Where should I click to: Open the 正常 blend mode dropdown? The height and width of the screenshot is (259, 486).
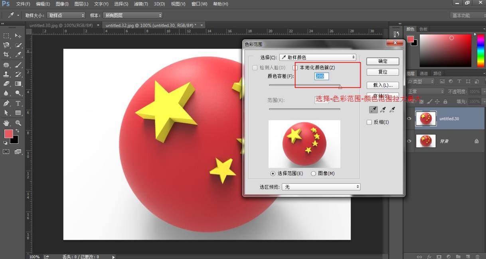(425, 91)
